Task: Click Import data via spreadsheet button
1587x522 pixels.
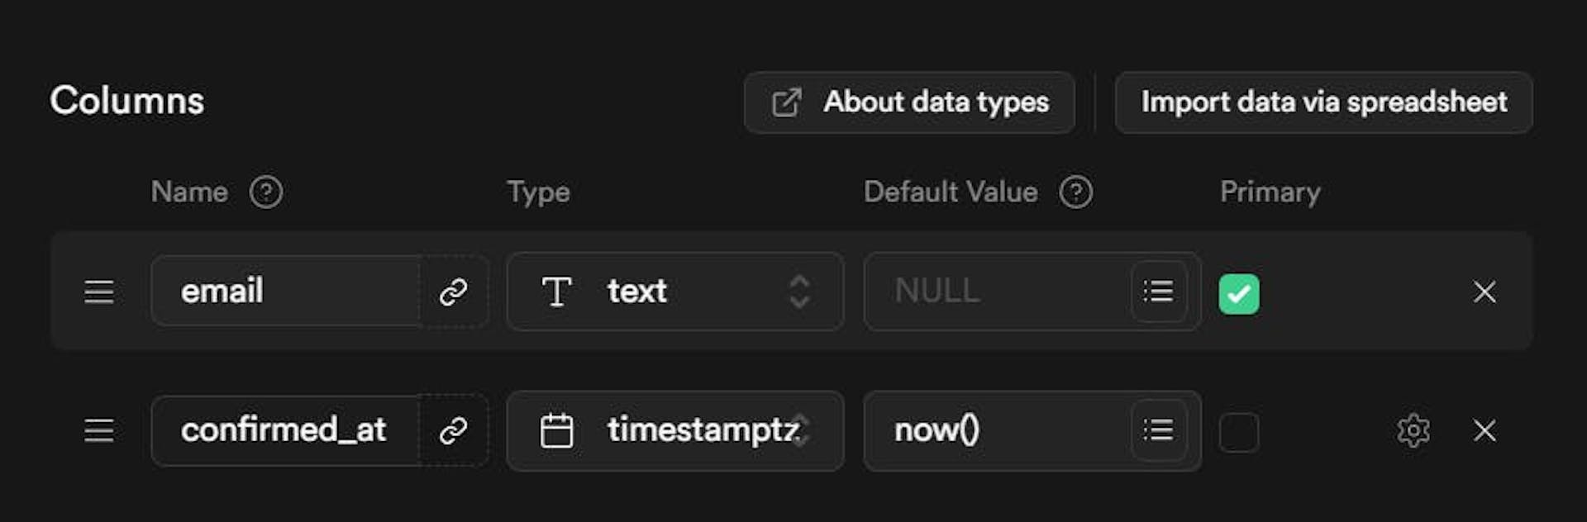Action: 1323,102
